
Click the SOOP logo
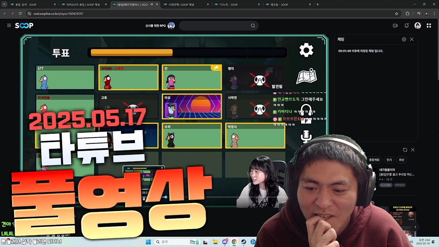pyautogui.click(x=24, y=25)
